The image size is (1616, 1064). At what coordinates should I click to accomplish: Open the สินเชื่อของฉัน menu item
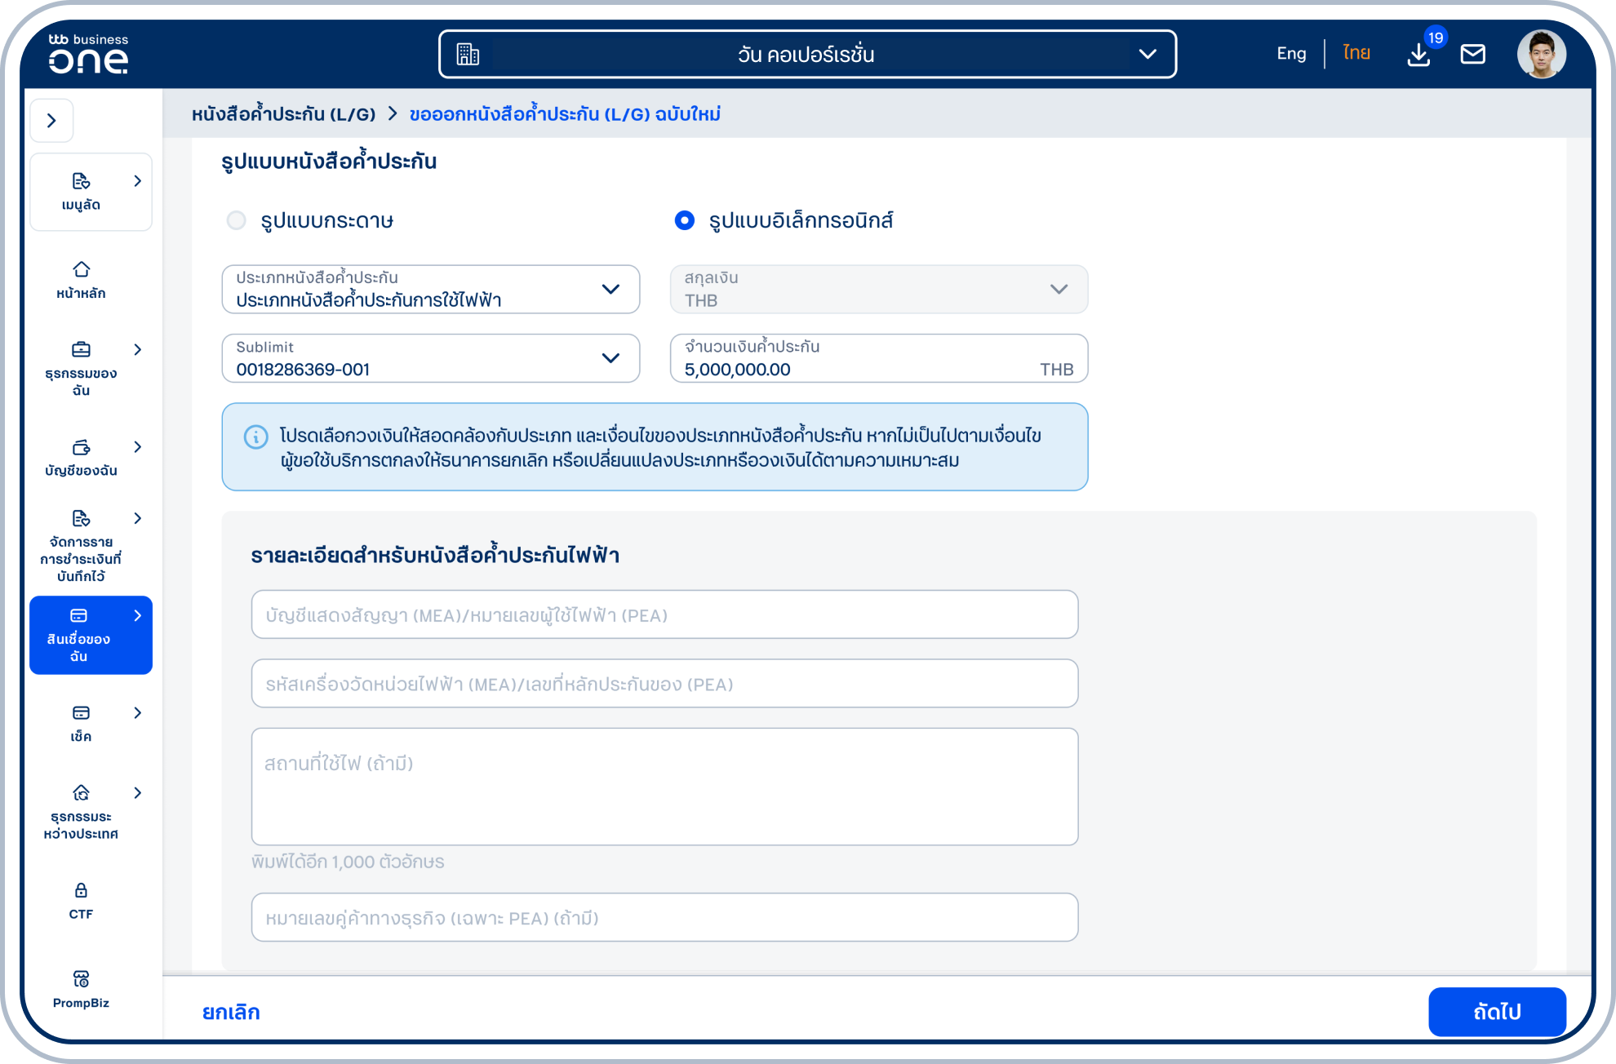point(91,635)
